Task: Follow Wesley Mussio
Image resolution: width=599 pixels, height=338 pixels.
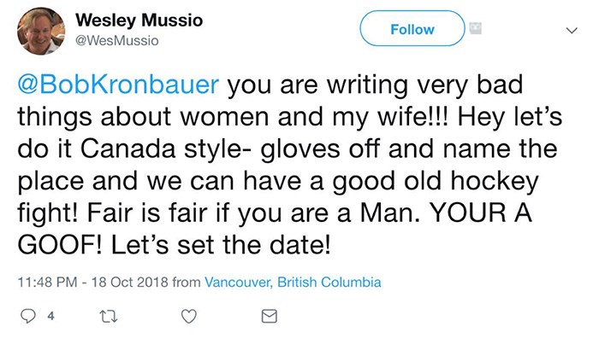Action: click(x=412, y=28)
